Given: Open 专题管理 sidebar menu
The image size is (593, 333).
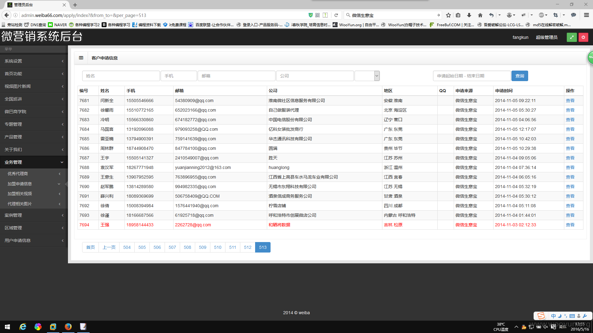Looking at the screenshot, I should 34,124.
